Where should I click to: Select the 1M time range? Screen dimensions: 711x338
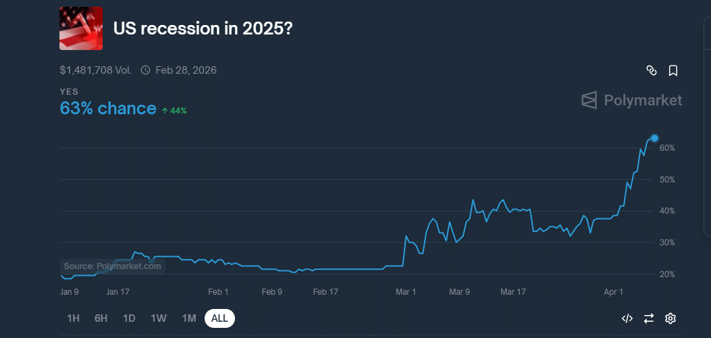click(x=189, y=318)
